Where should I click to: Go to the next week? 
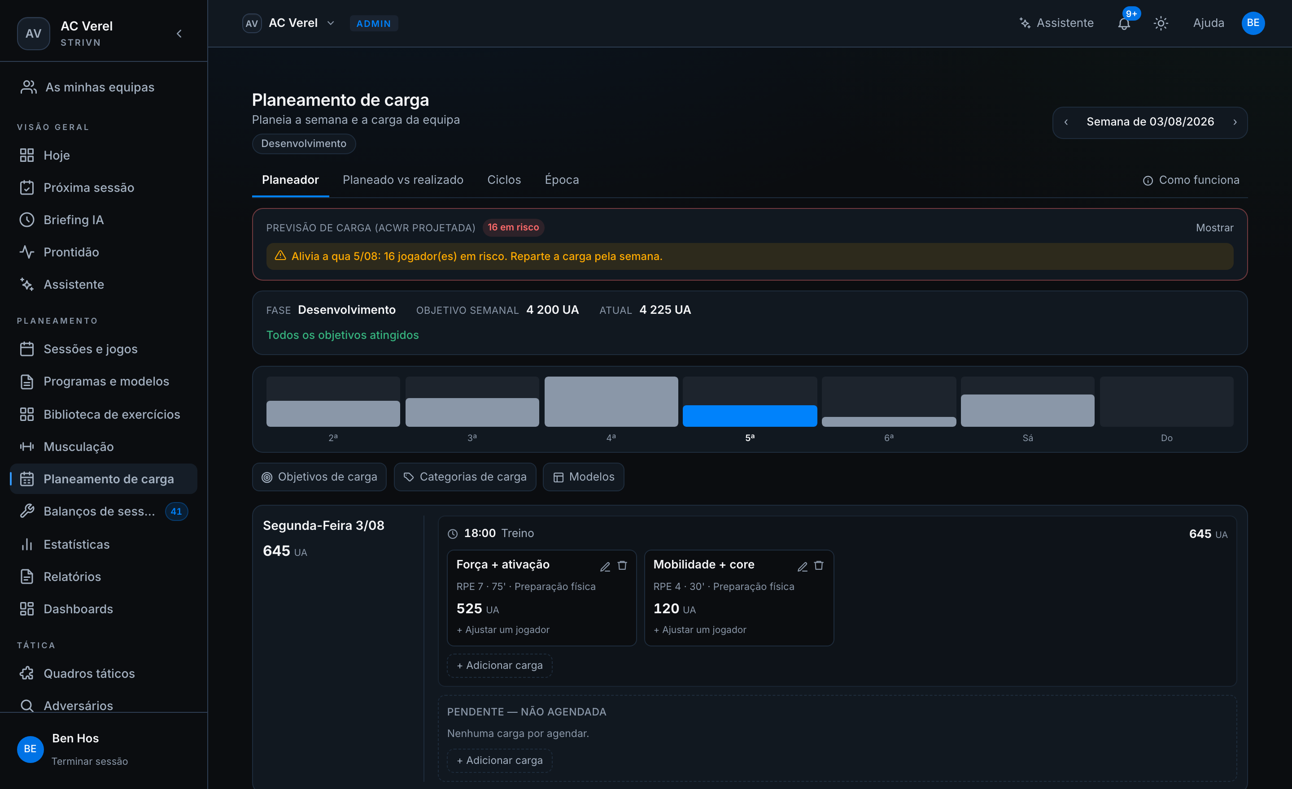[x=1235, y=122]
